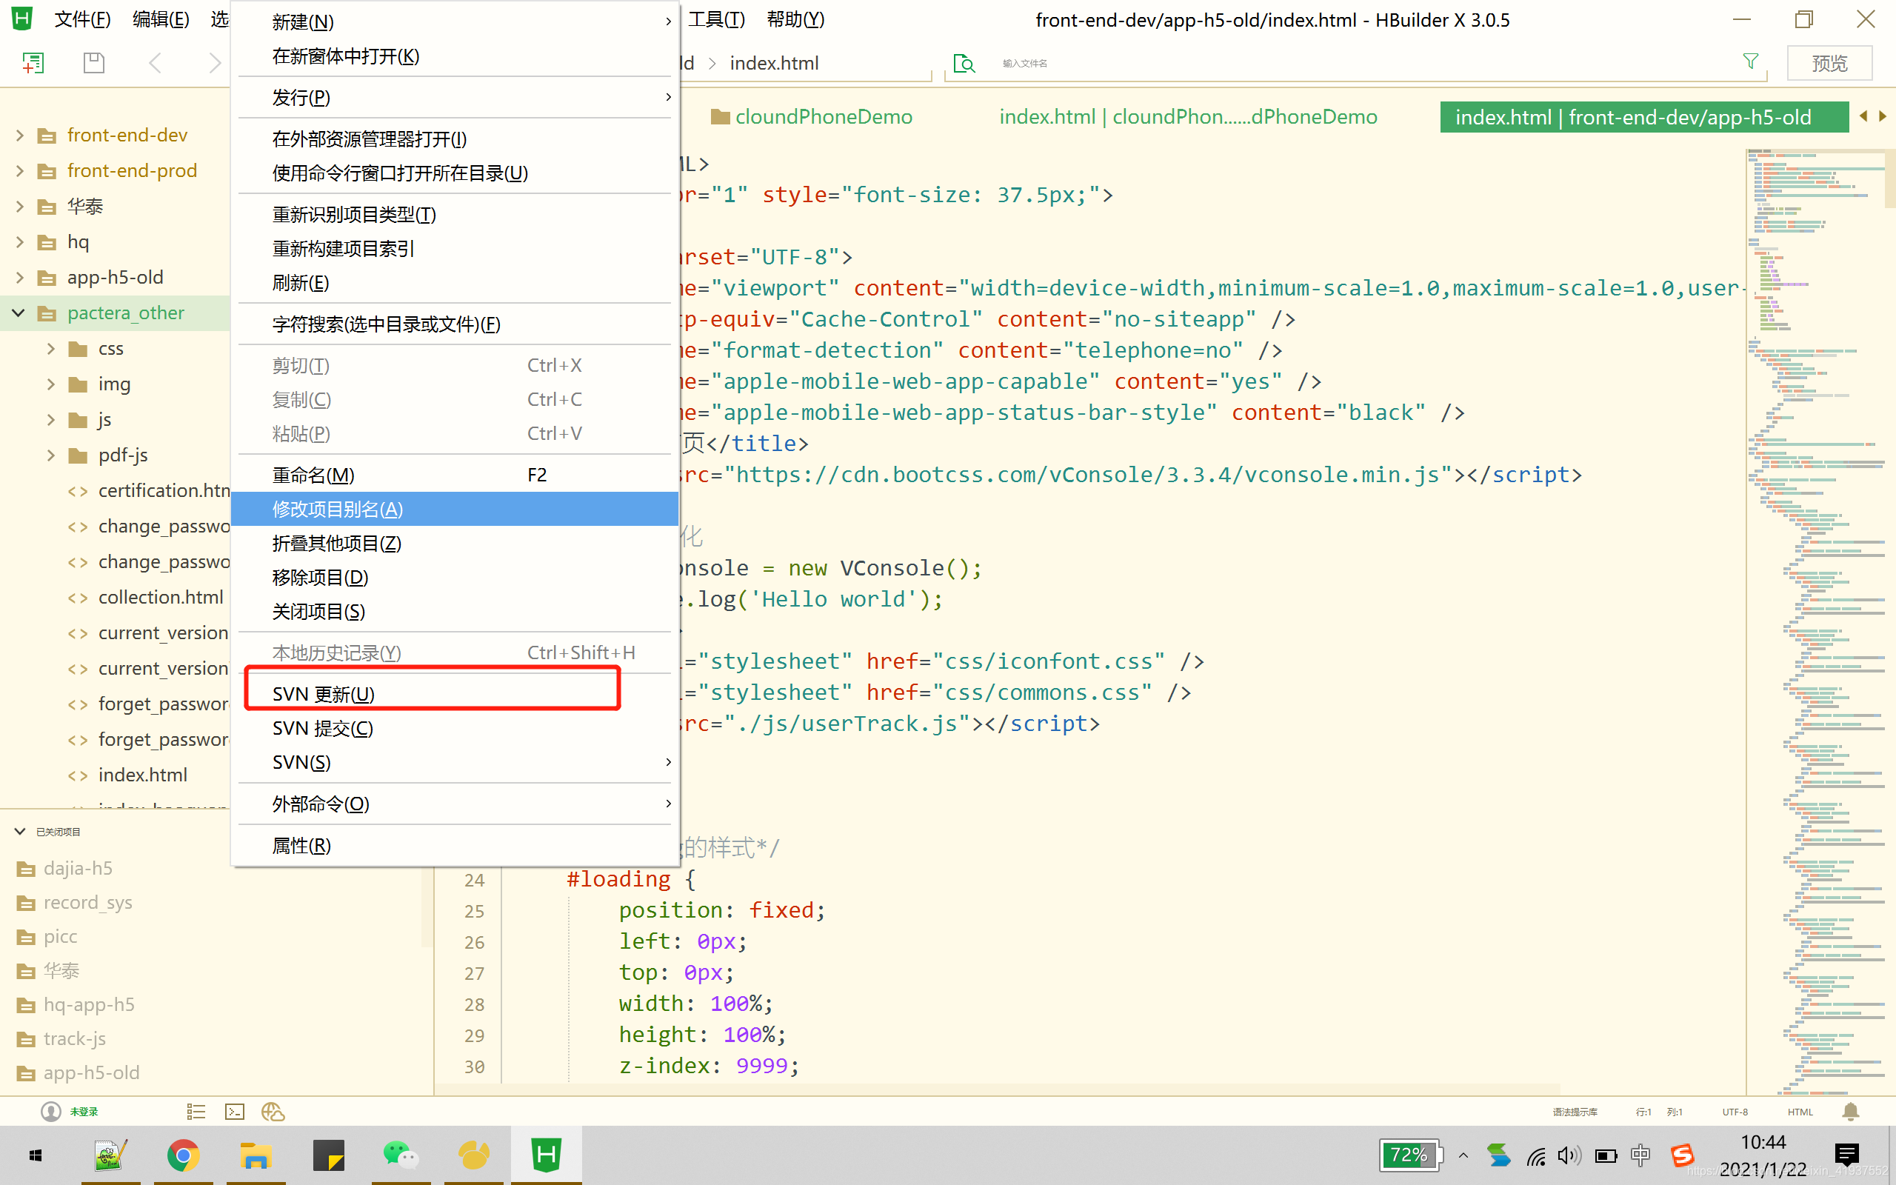Image resolution: width=1896 pixels, height=1185 pixels.
Task: Switch to the cloundPhoneDemo tab
Action: [x=823, y=117]
